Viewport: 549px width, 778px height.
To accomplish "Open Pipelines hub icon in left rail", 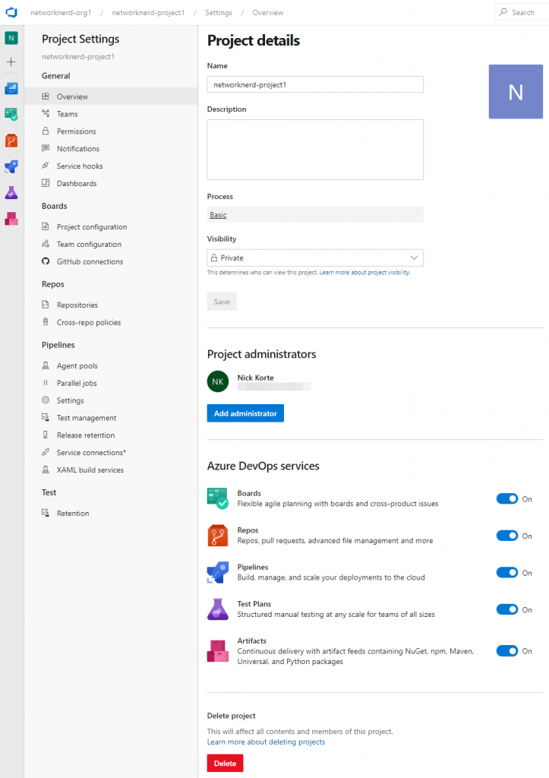I will click(11, 166).
